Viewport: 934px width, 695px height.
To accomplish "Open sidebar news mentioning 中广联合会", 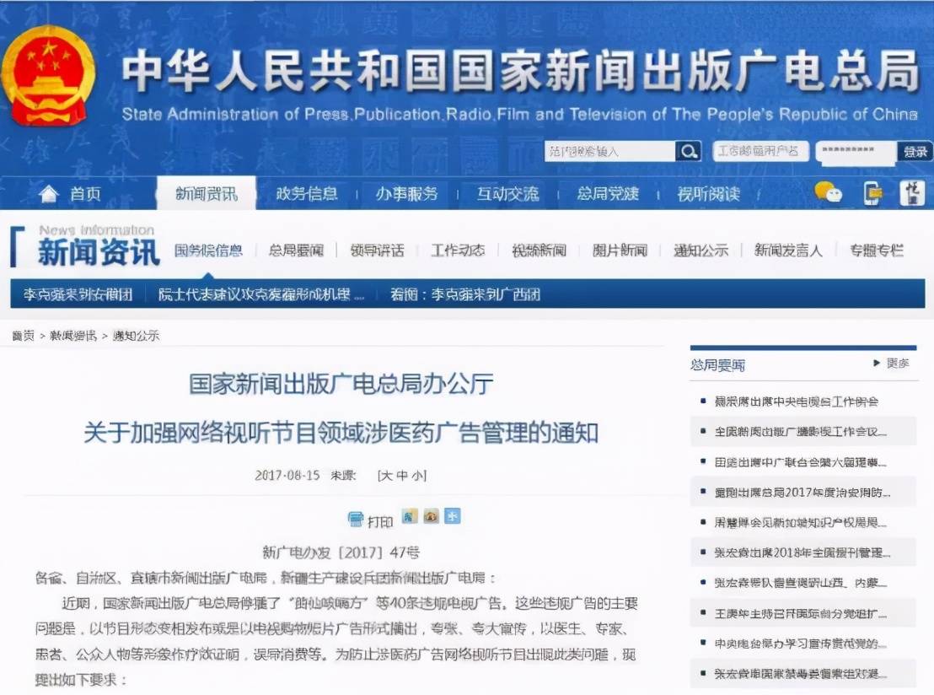I will click(x=801, y=462).
